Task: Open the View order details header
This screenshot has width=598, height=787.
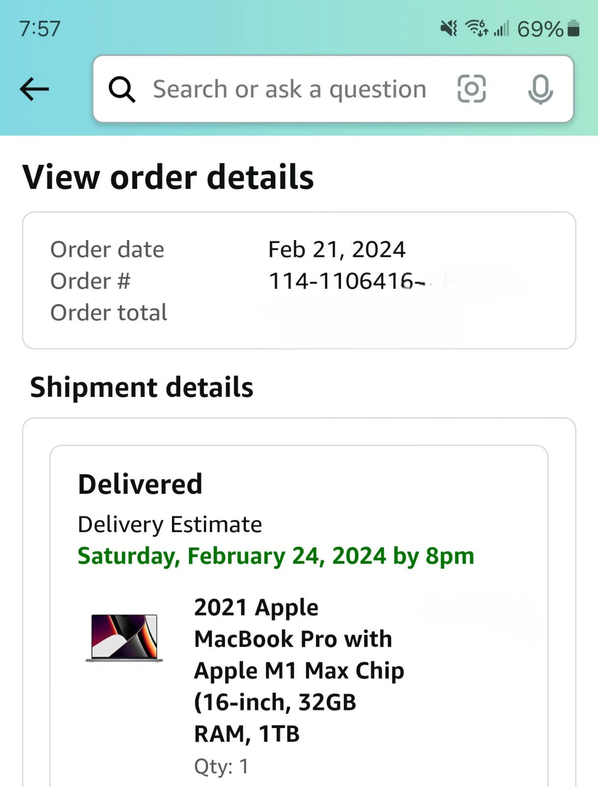Action: tap(169, 177)
